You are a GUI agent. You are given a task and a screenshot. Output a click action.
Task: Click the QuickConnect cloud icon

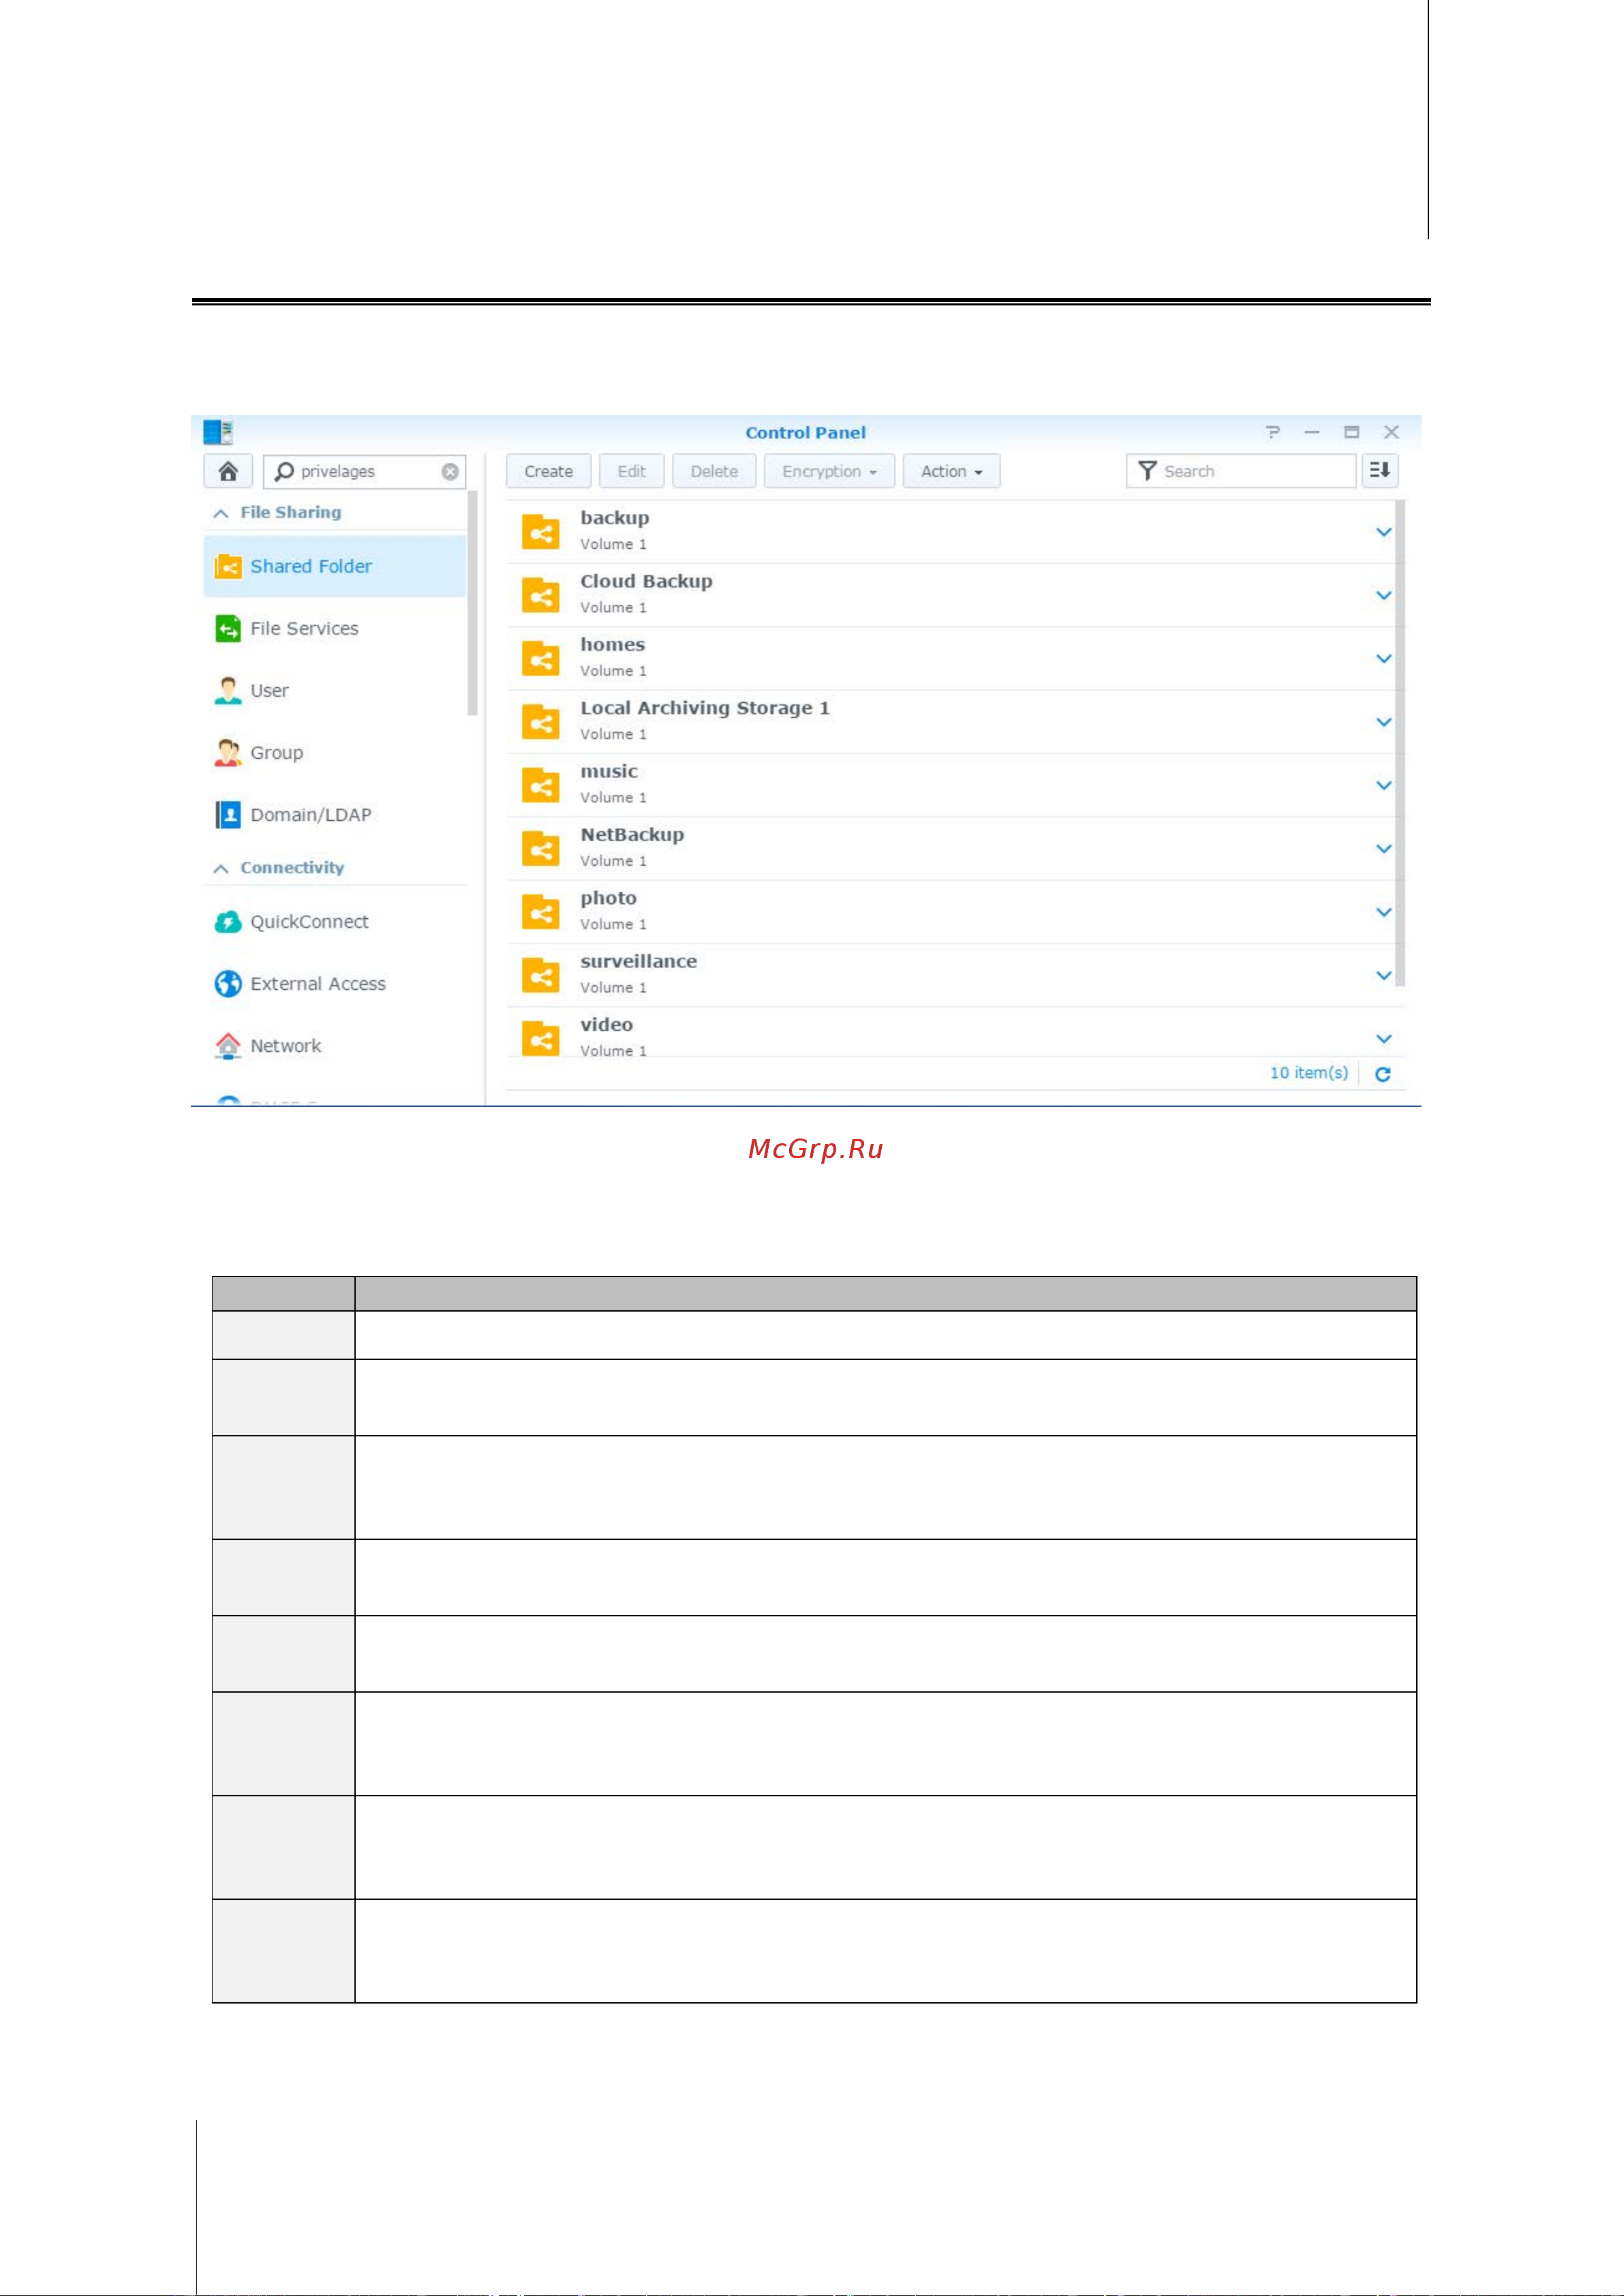[228, 922]
